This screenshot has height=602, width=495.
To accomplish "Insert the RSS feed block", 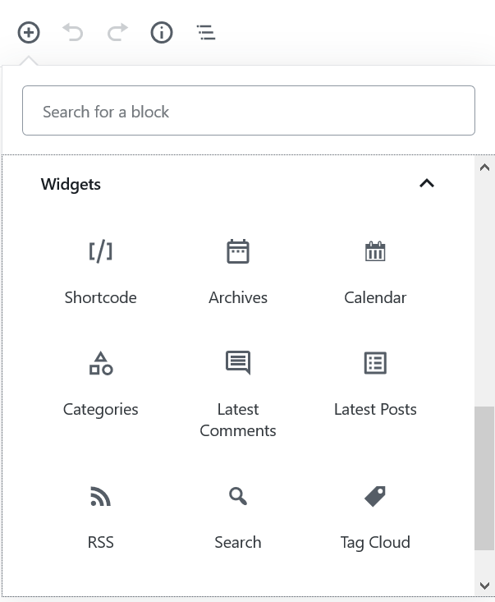I will [100, 517].
